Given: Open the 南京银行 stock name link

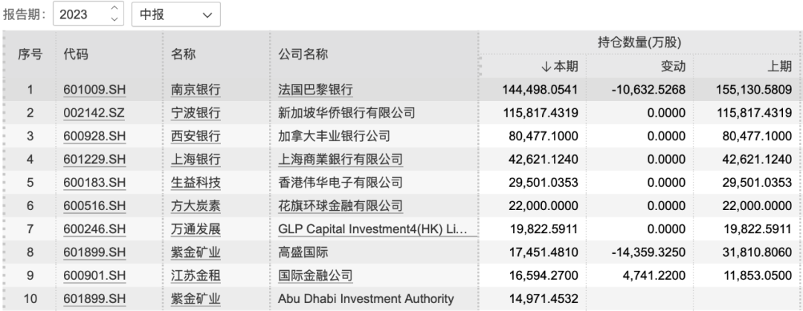Looking at the screenshot, I should tap(196, 91).
